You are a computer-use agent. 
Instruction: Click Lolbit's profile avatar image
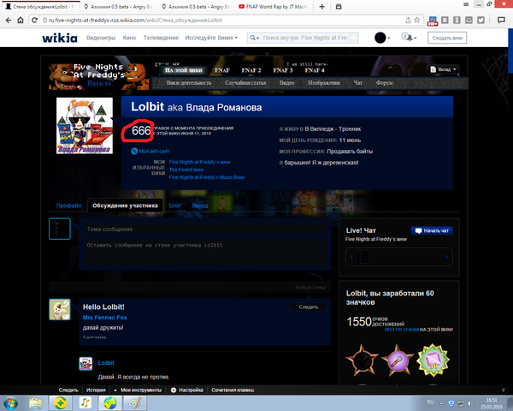85,126
